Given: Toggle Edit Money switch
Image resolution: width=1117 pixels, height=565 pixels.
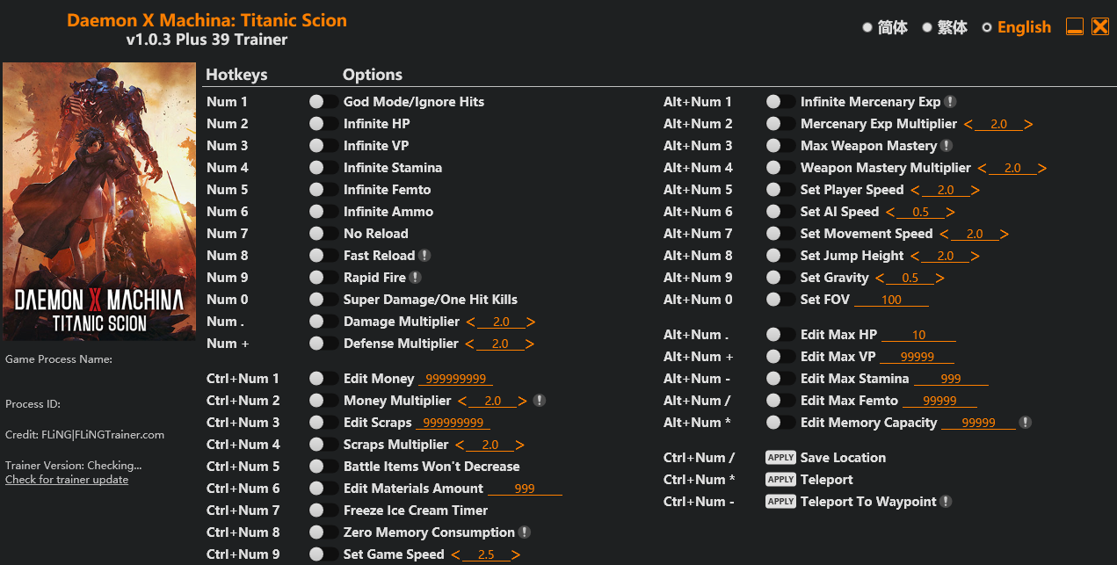Looking at the screenshot, I should 323,379.
